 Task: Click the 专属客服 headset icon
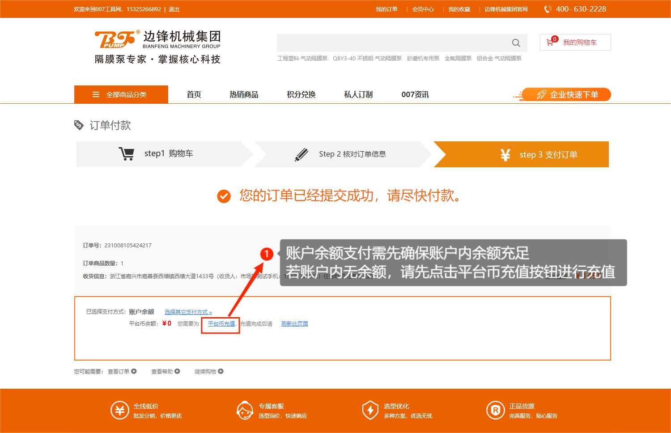[x=245, y=410]
